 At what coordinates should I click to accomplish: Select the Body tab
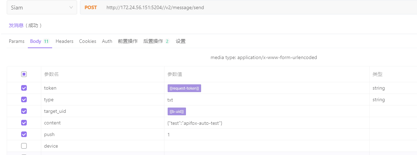click(x=40, y=41)
